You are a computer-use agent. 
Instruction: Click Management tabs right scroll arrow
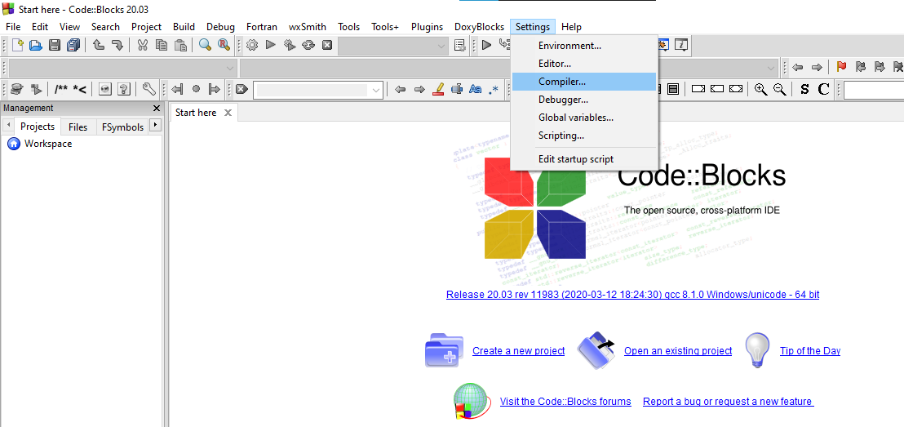[x=155, y=125]
